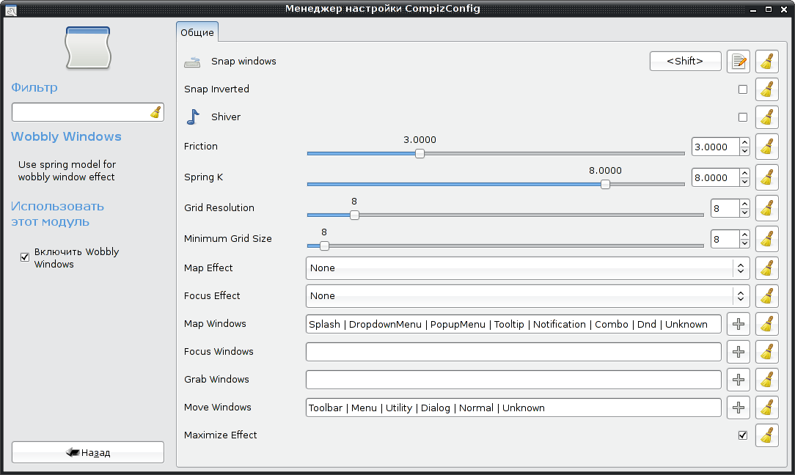This screenshot has width=795, height=475.
Task: Add window match to Map Windows
Action: pos(739,324)
